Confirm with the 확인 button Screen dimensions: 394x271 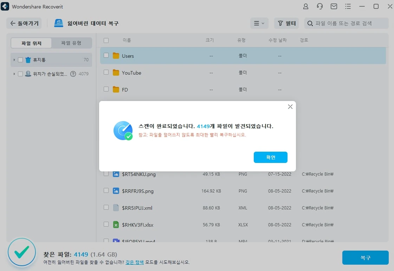[x=270, y=157]
